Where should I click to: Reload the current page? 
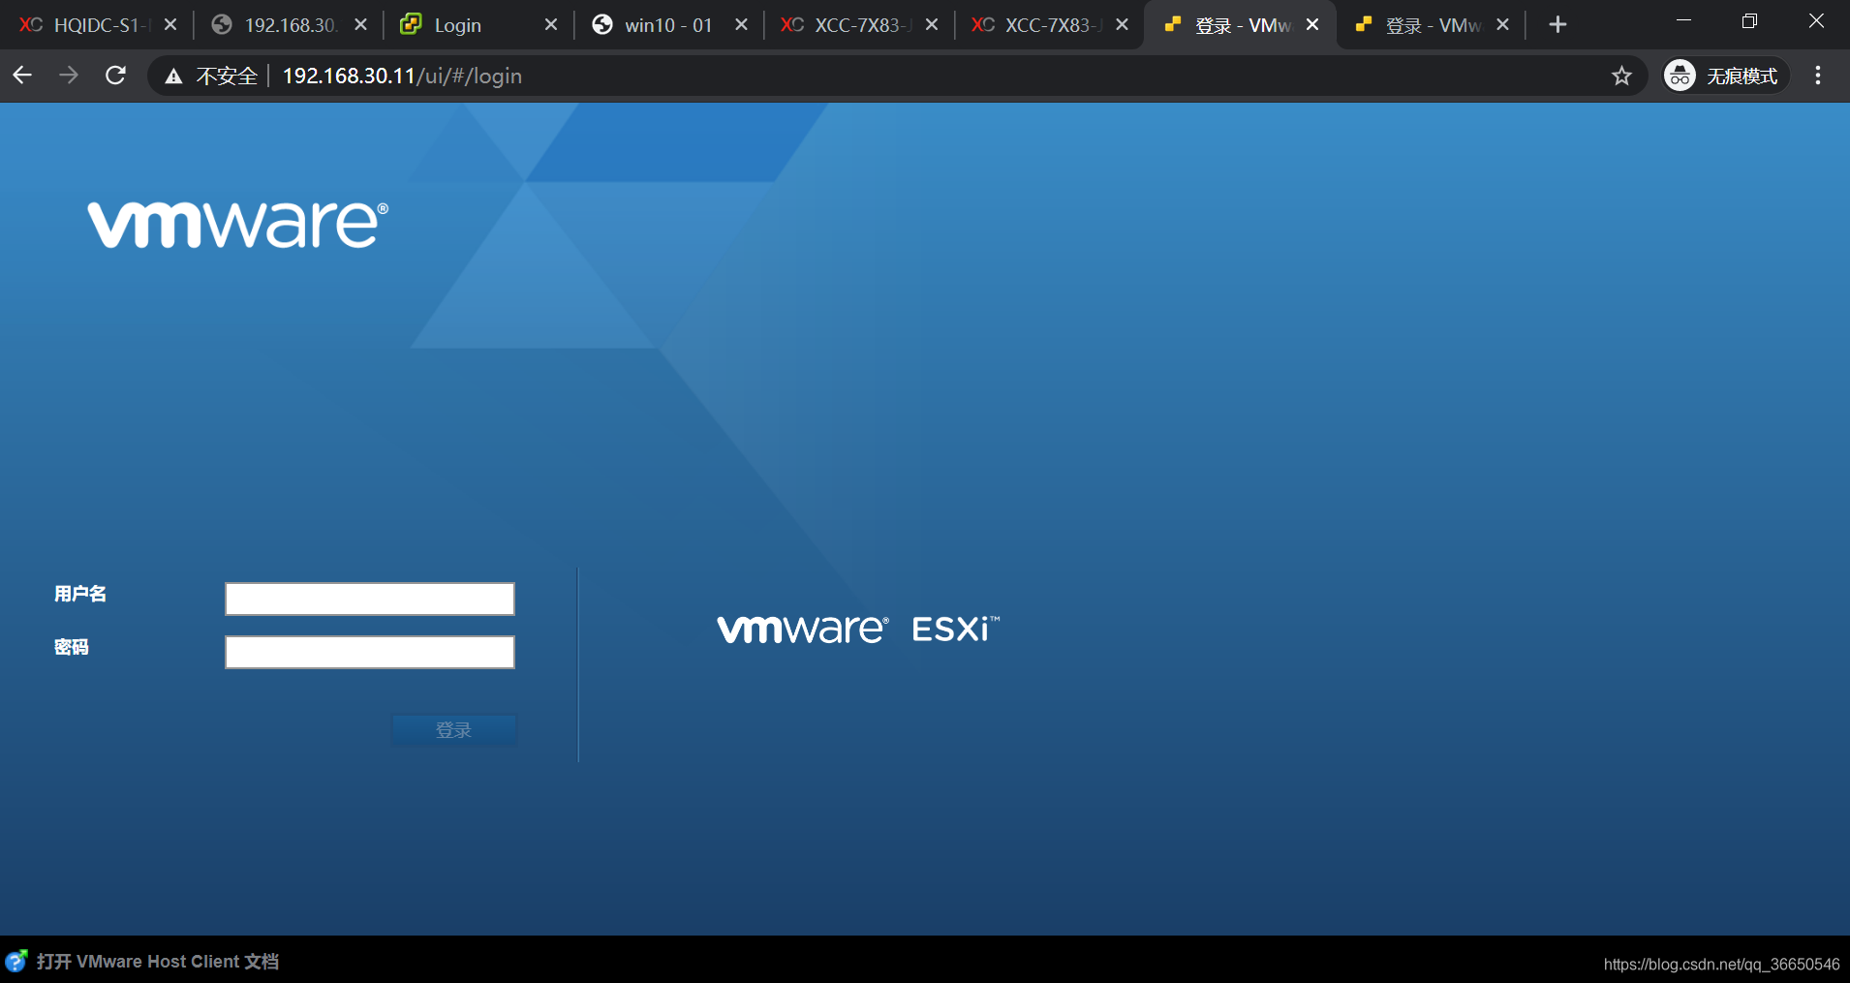click(x=115, y=76)
